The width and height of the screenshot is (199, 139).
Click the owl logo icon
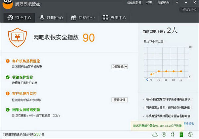pyautogui.click(x=8, y=4)
